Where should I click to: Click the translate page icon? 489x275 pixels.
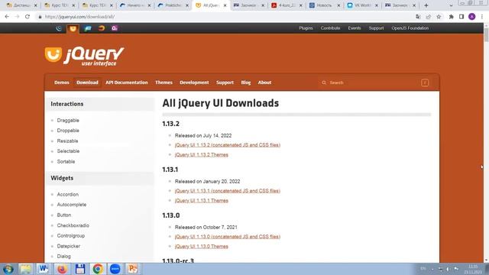point(418,17)
